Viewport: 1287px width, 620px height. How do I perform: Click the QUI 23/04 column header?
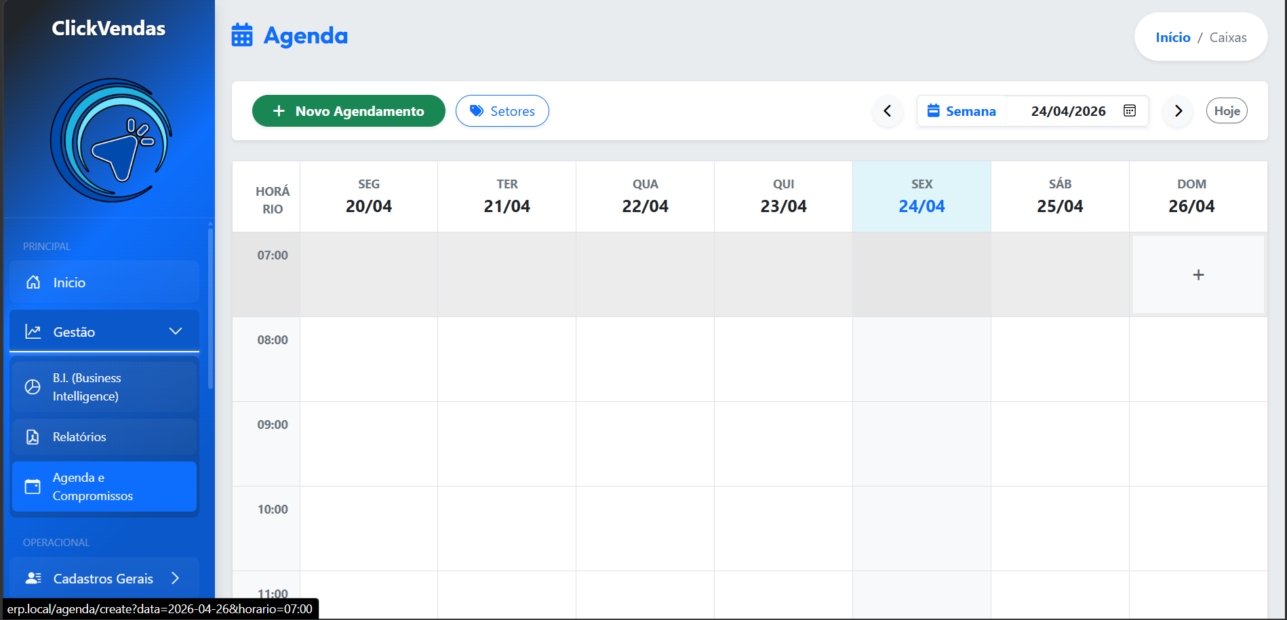(x=784, y=197)
